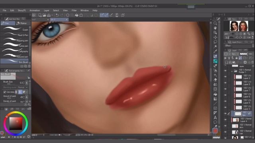Screen dimensions: 255x143
Task: Select the Lasso selection tool
Action: tap(215, 42)
